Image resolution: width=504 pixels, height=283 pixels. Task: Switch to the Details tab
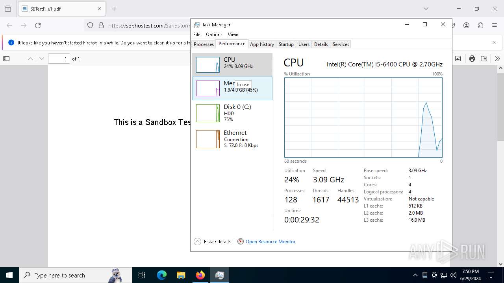[x=321, y=44]
